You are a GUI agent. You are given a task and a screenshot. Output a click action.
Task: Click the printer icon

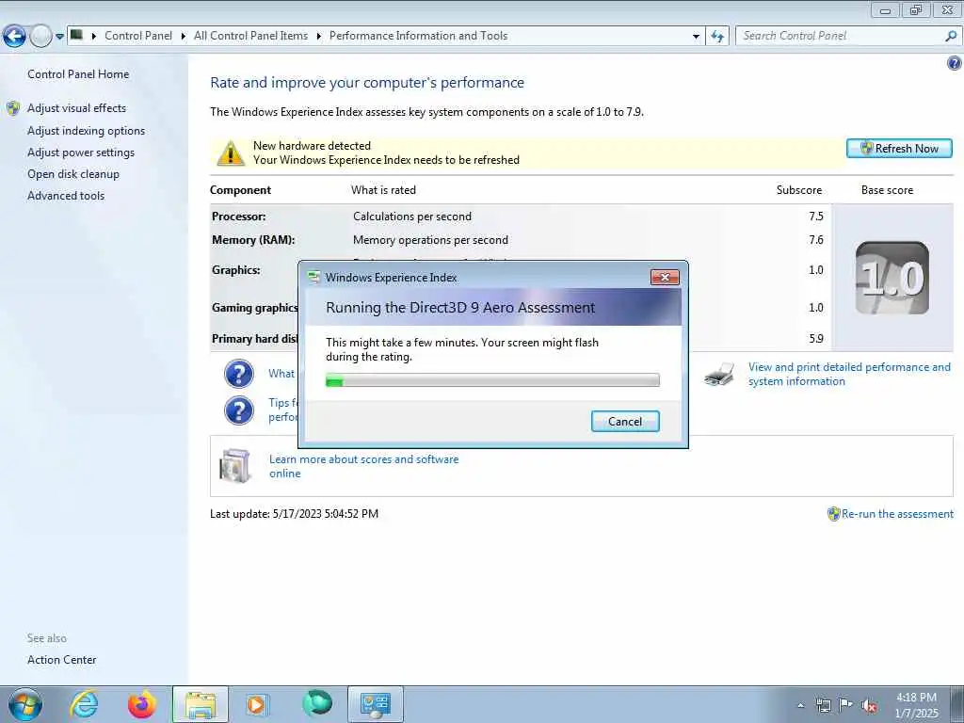click(718, 374)
